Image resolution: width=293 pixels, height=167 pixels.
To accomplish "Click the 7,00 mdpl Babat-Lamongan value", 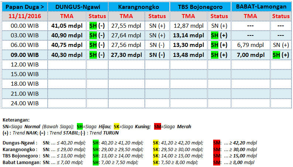I will pyautogui.click(x=251, y=54).
